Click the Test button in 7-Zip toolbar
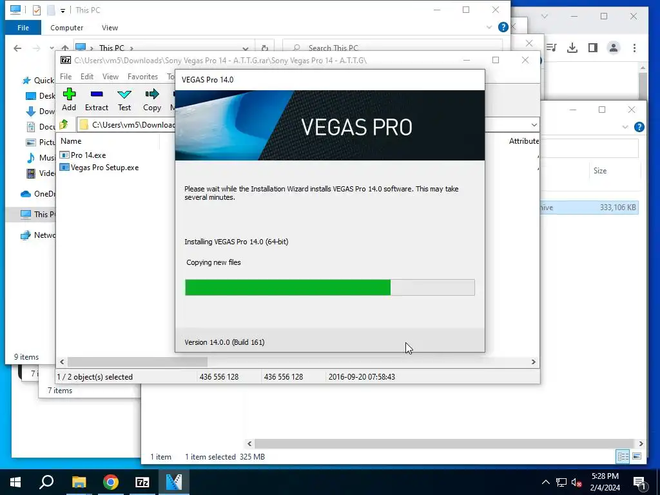 [124, 100]
